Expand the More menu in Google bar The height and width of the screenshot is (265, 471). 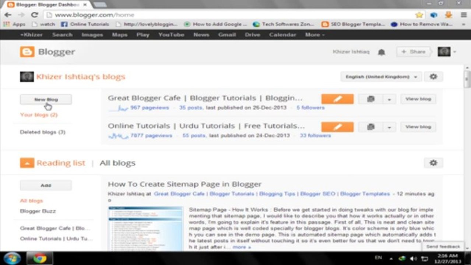[315, 35]
